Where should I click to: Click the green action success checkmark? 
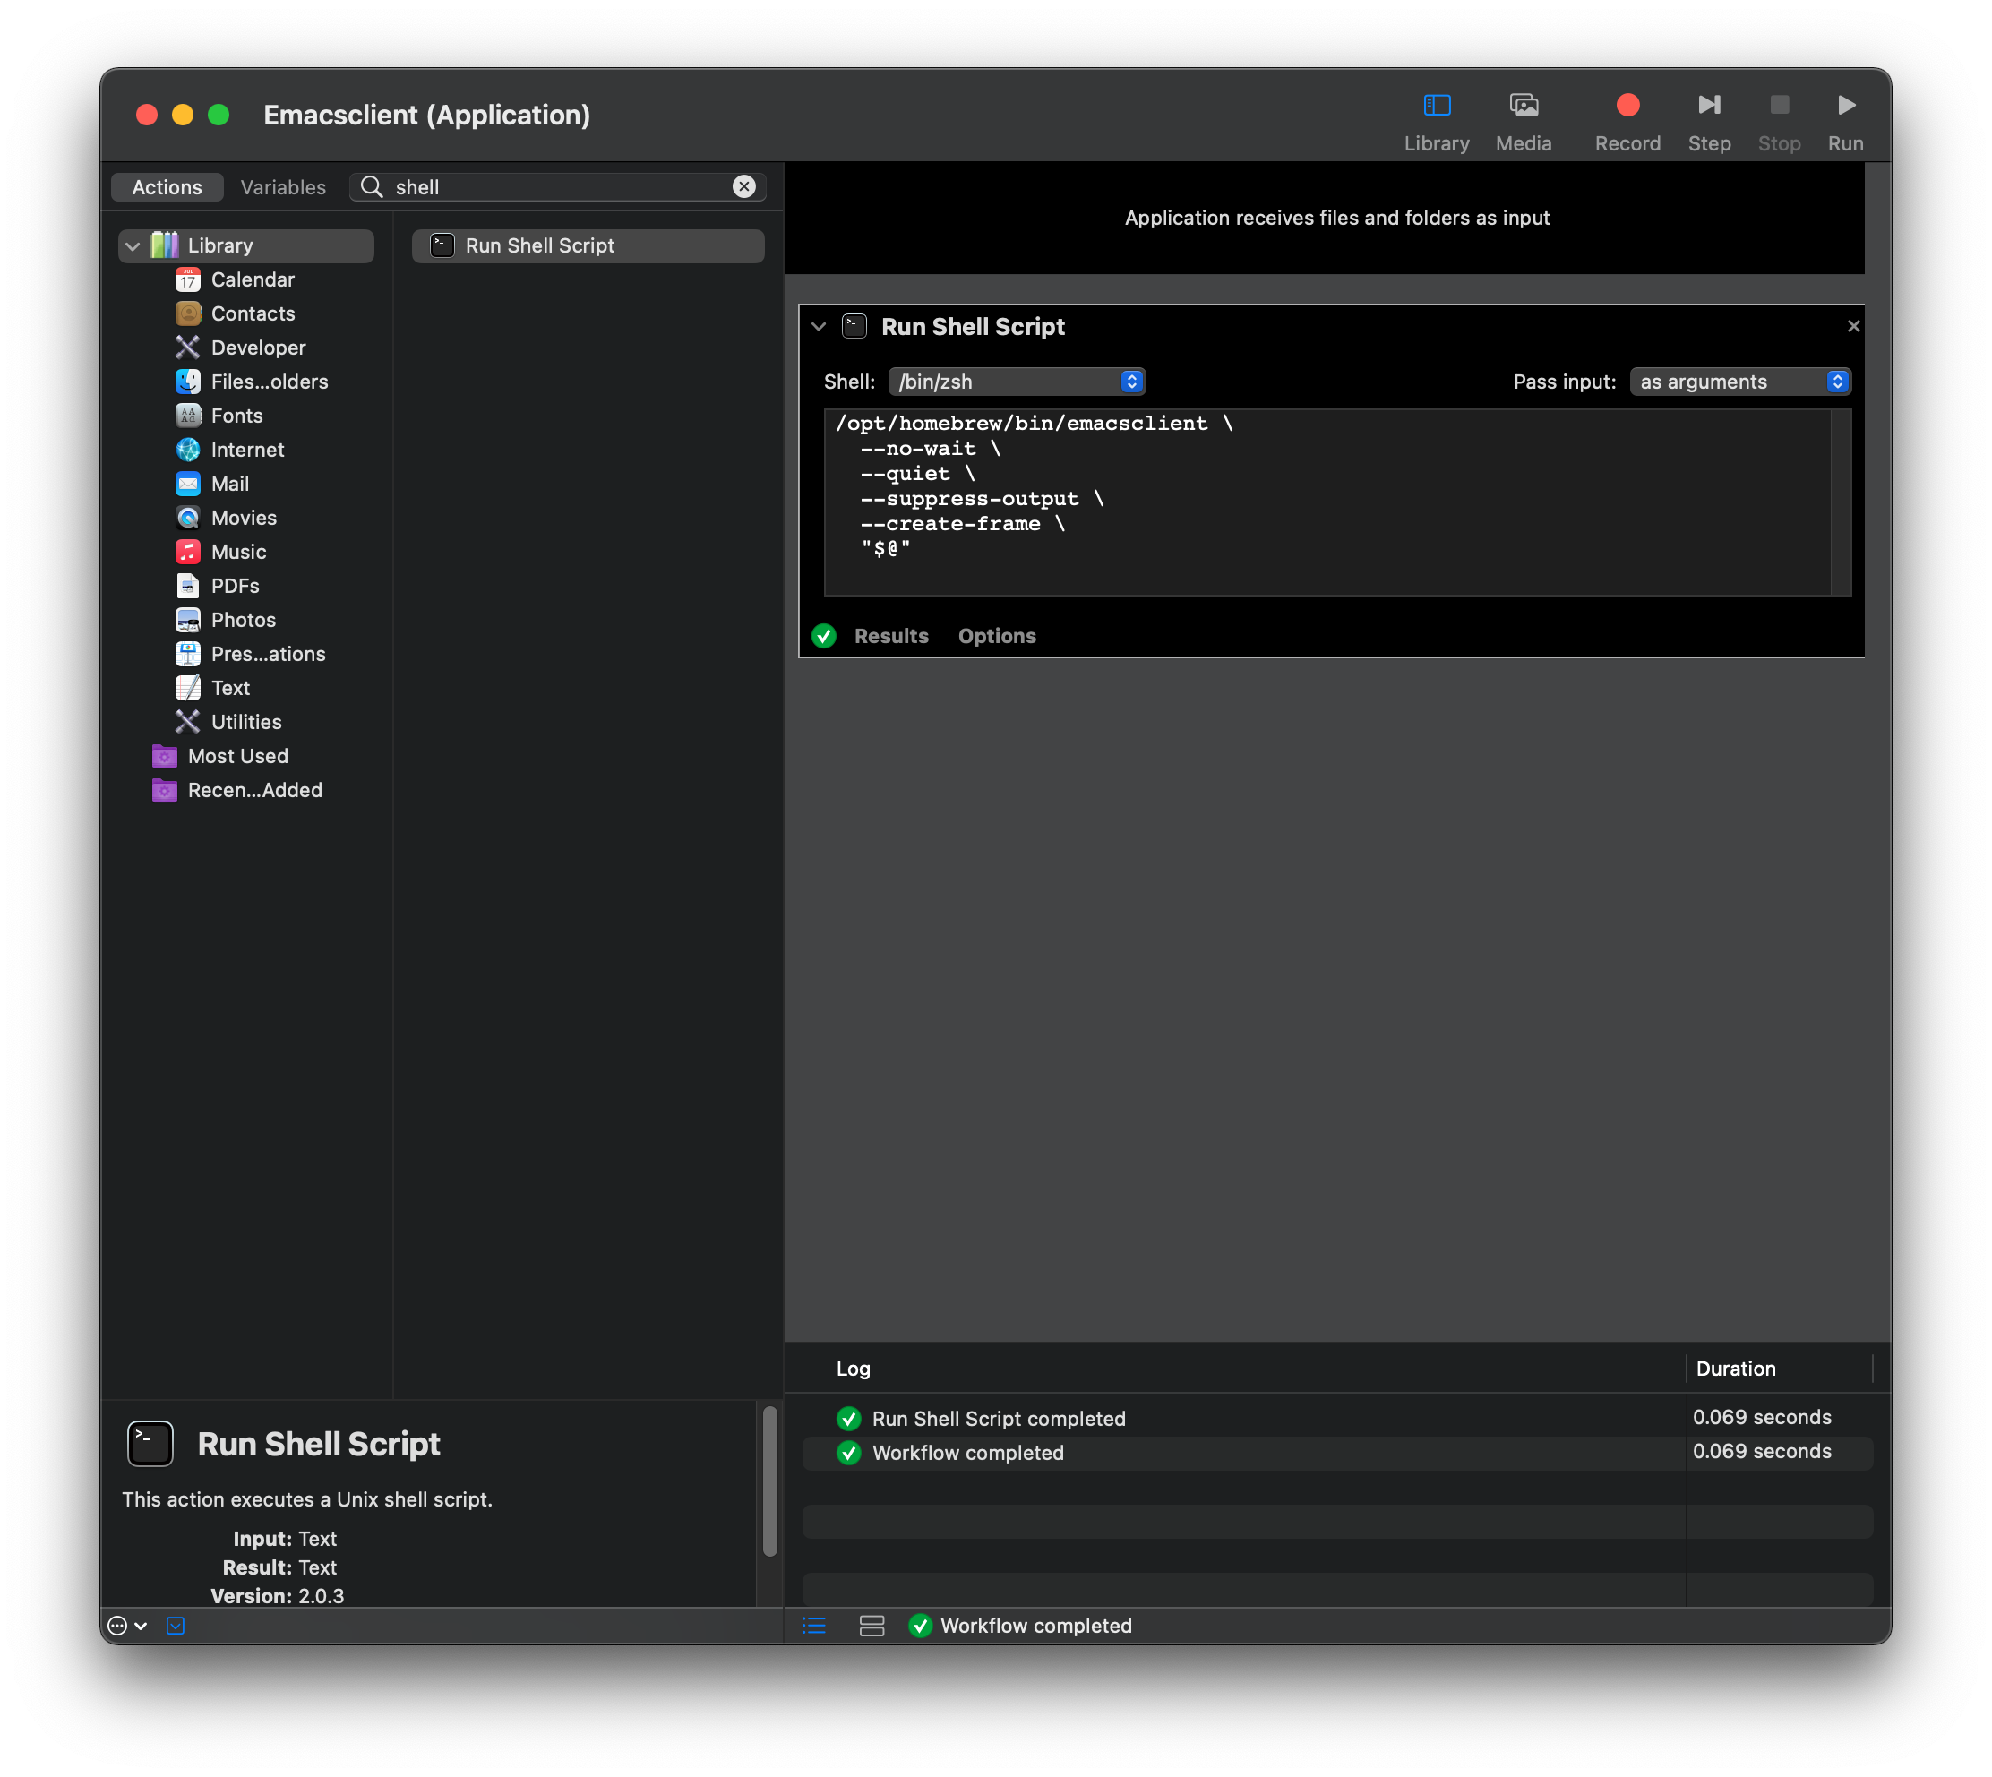point(824,637)
